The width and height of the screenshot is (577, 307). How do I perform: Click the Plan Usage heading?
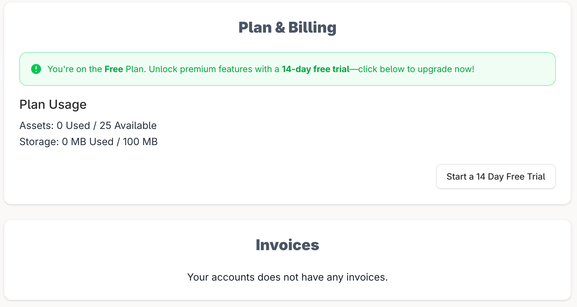53,104
